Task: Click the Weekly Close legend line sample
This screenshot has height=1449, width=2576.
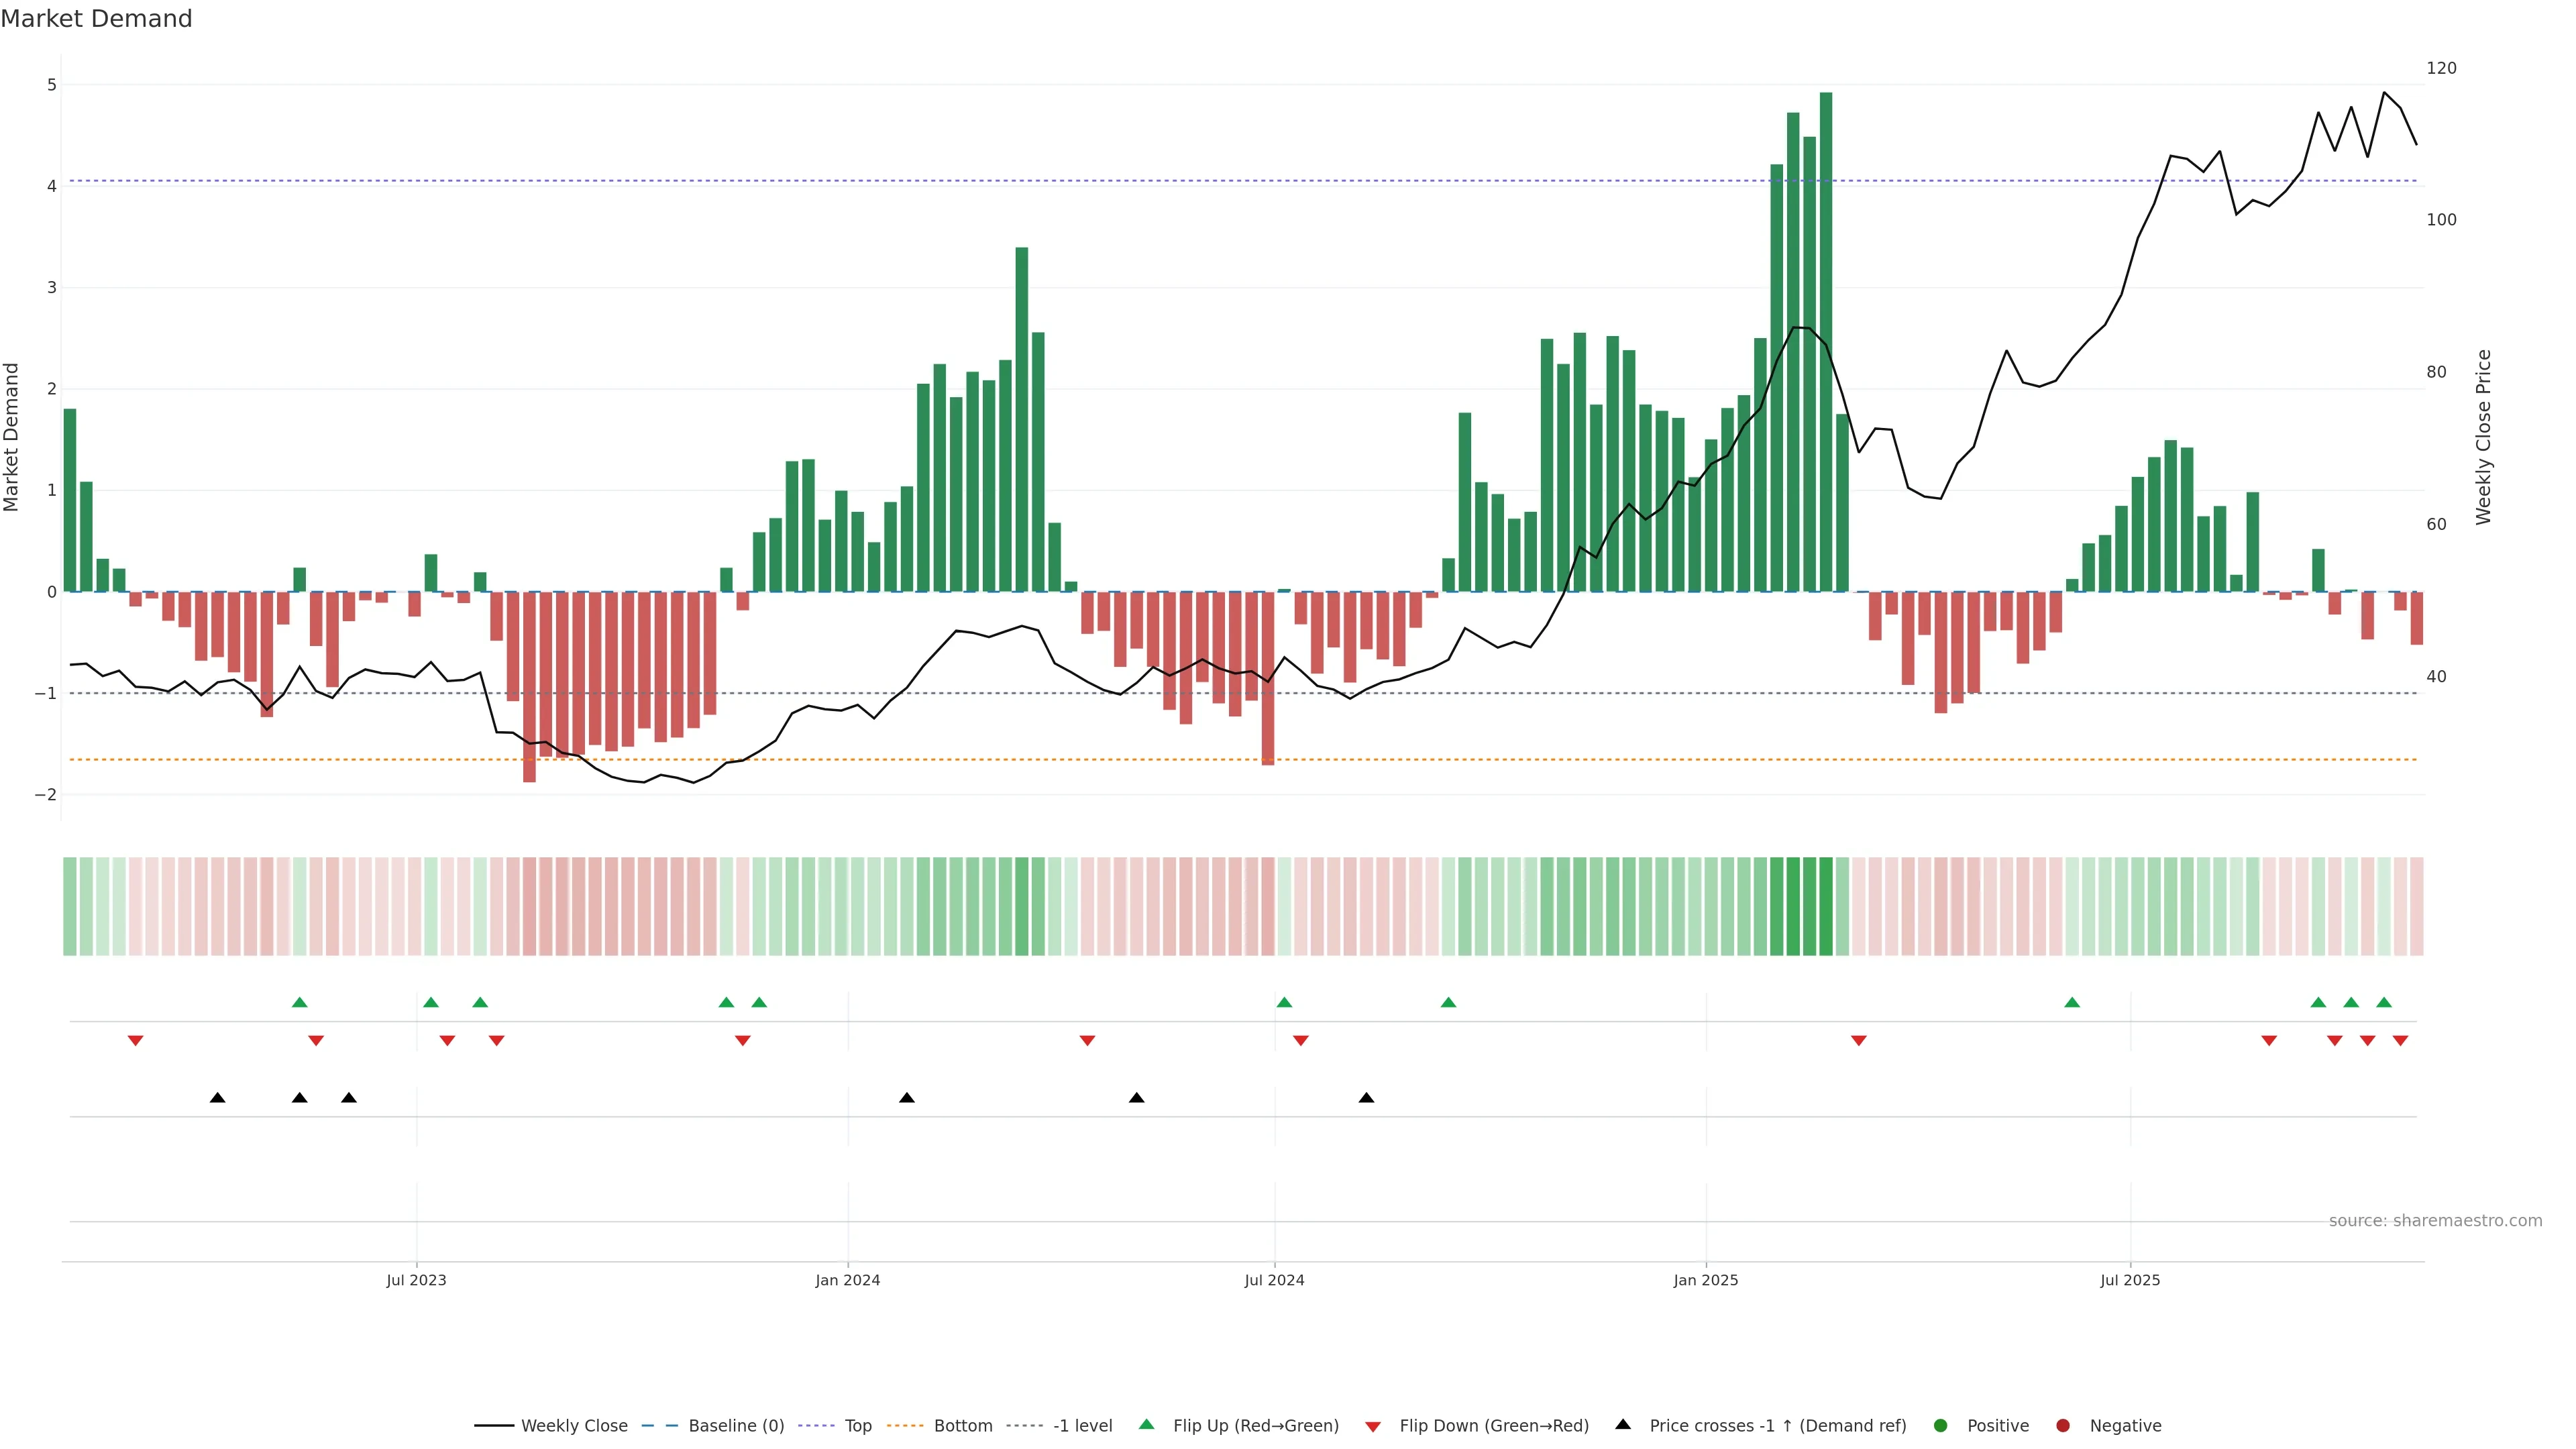Action: coord(494,1425)
